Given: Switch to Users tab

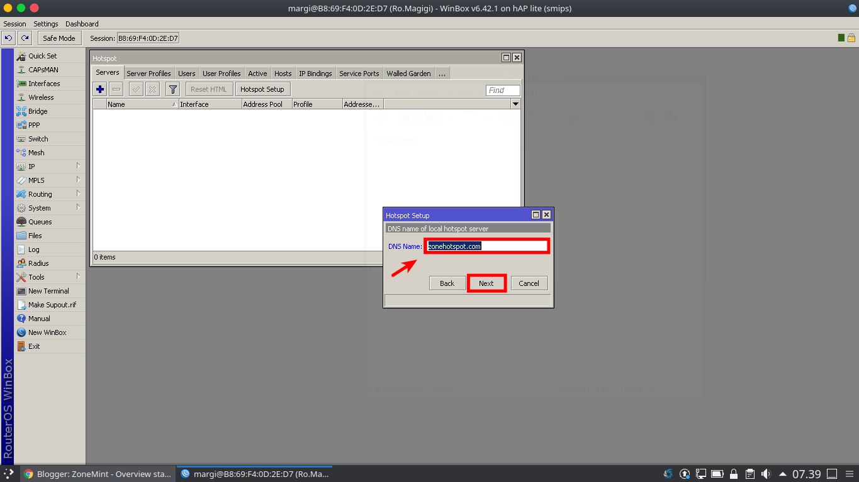Looking at the screenshot, I should pos(186,74).
